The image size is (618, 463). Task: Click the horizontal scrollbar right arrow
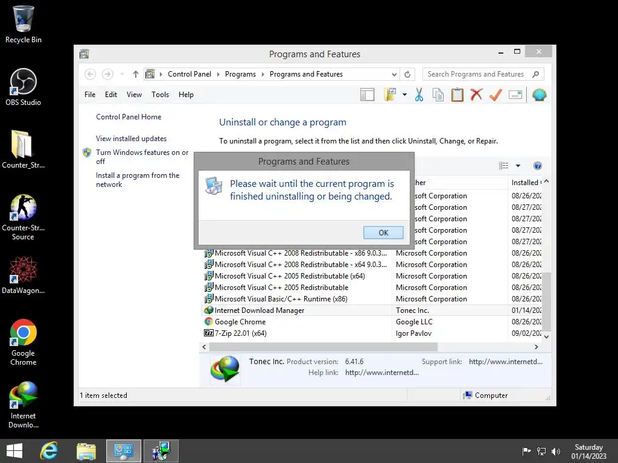[536, 347]
